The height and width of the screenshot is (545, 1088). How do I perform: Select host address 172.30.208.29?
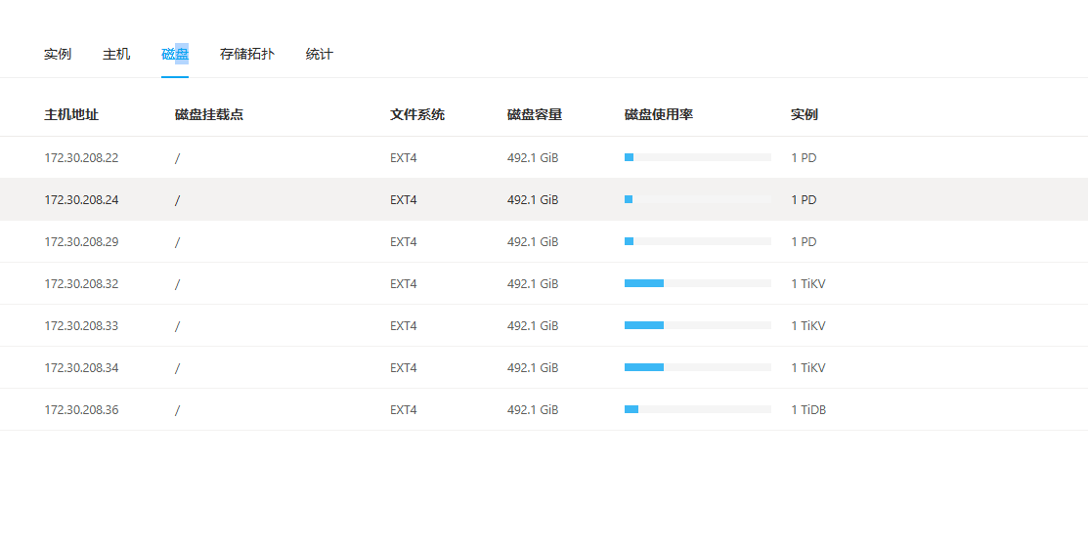point(81,242)
